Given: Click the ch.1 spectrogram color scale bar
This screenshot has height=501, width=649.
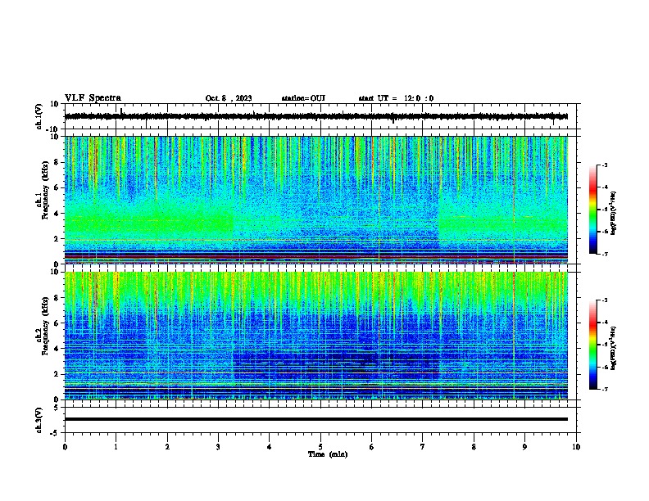Looking at the screenshot, I should click(x=593, y=210).
